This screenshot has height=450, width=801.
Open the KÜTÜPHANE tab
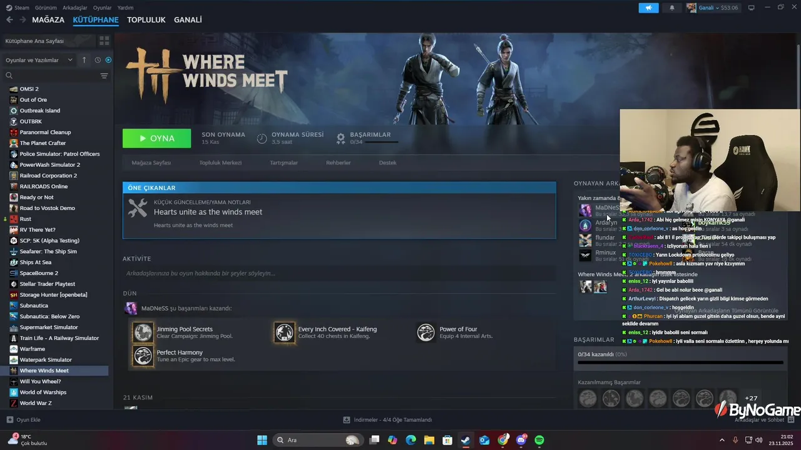96,20
